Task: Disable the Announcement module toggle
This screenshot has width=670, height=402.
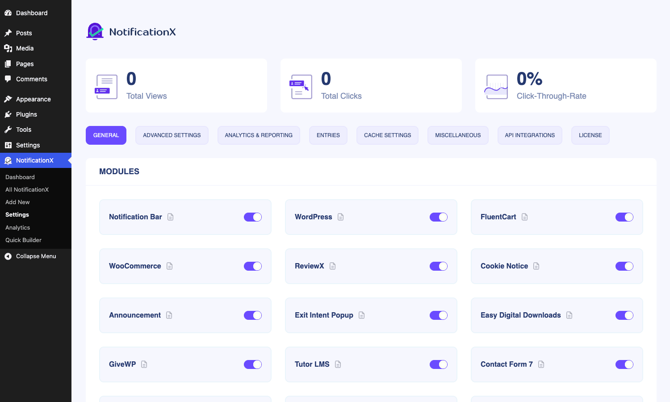Action: [x=253, y=315]
